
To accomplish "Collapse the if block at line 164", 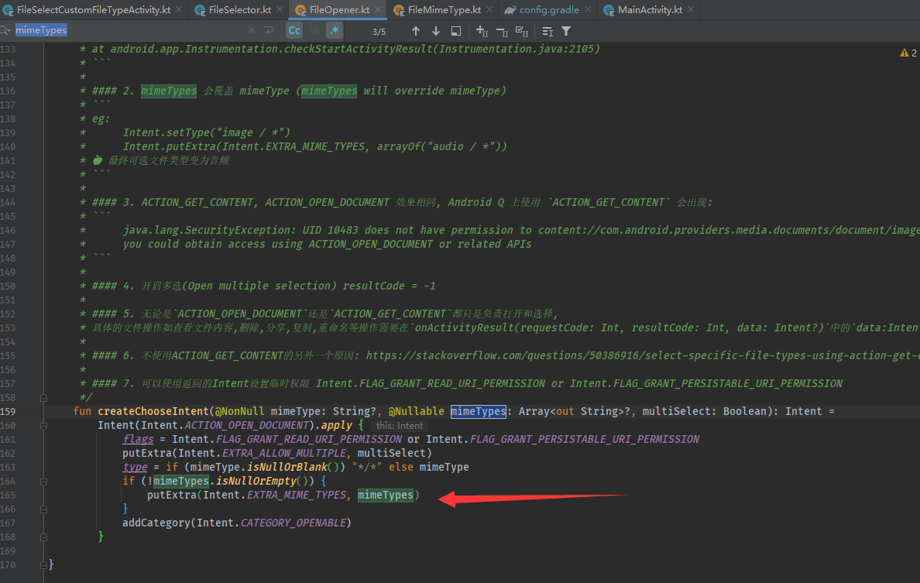I will [x=43, y=481].
